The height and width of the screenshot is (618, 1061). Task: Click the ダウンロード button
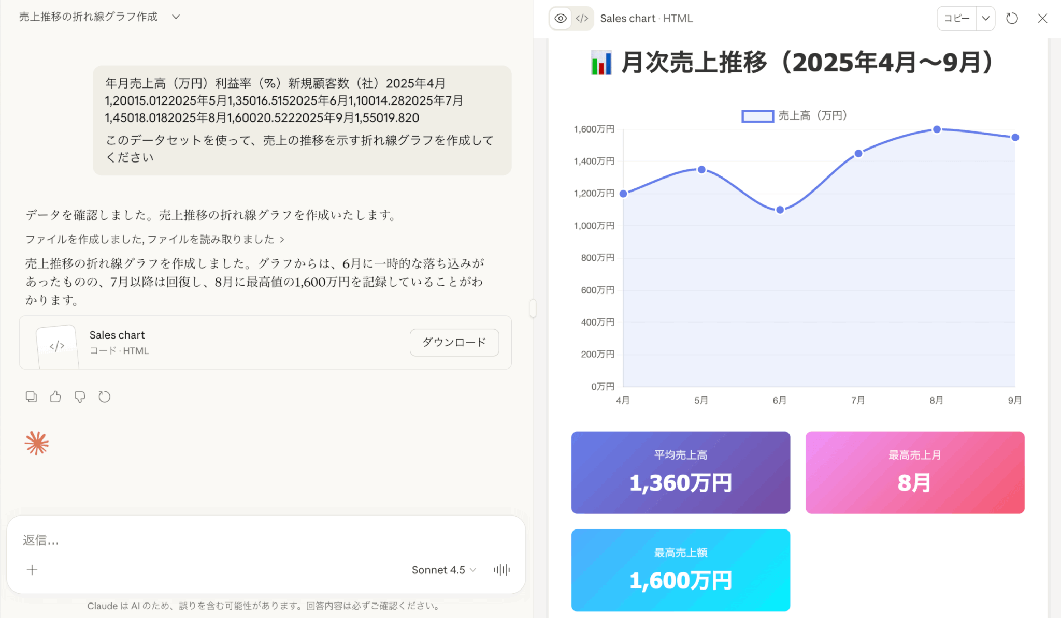(x=454, y=342)
